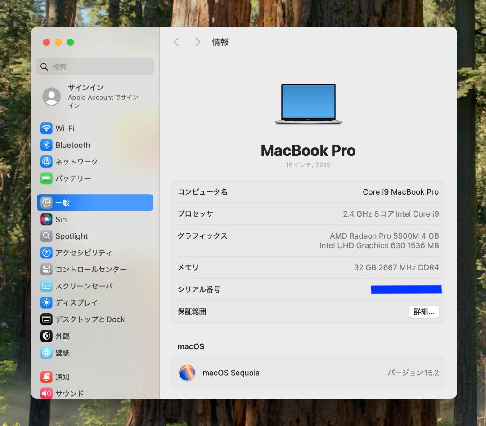Image resolution: width=486 pixels, height=426 pixels.
Task: Select the Spotlight label in sidebar
Action: pos(72,236)
